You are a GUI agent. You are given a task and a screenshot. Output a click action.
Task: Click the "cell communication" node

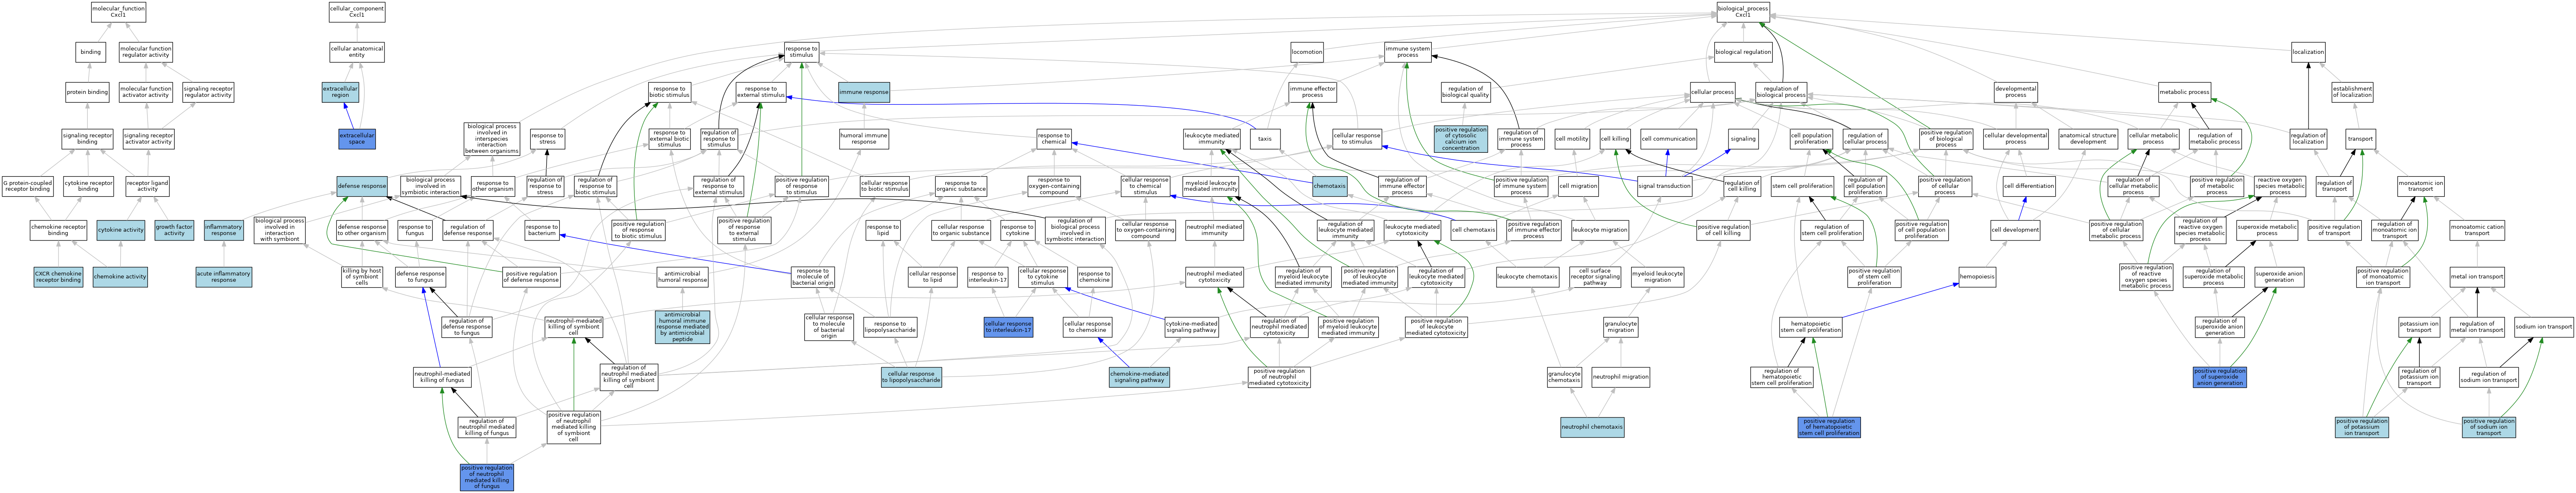point(1668,139)
